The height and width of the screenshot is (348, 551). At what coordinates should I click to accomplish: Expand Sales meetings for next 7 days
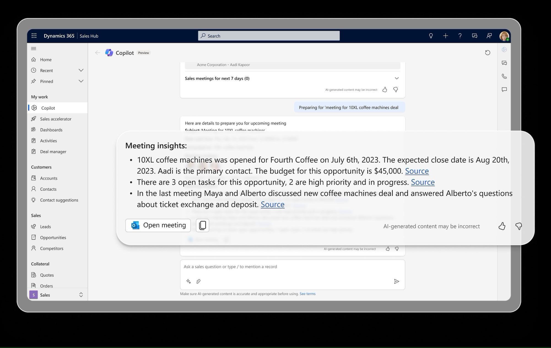point(396,78)
